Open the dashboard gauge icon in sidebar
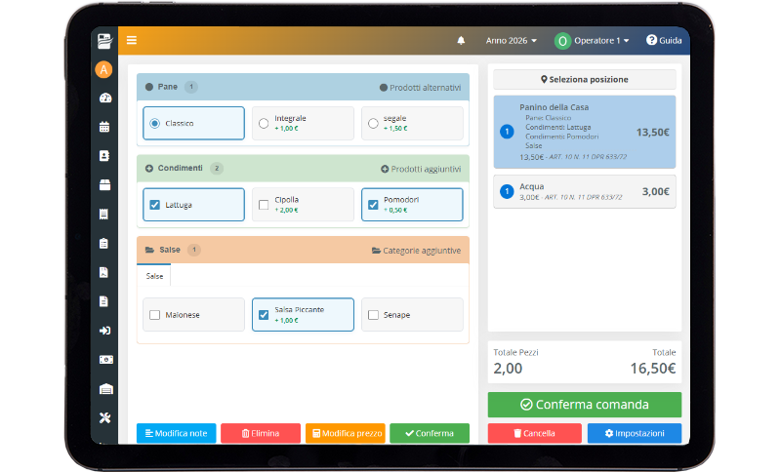Screen dimensions: 781x472 coord(105,98)
